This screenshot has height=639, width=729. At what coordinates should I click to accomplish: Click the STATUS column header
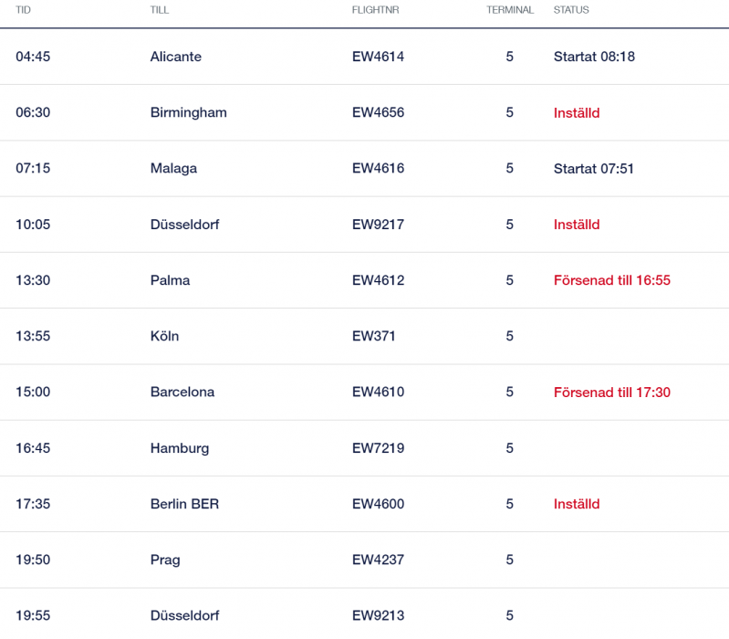571,10
